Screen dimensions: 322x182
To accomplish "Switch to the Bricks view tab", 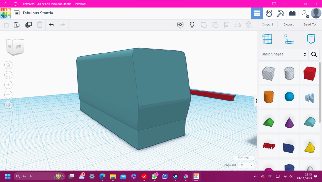I will (x=292, y=13).
